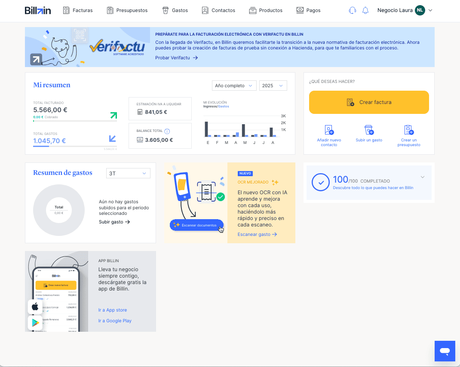460x367 pixels.
Task: Expand the Negocio Laura account menu
Action: click(x=430, y=10)
